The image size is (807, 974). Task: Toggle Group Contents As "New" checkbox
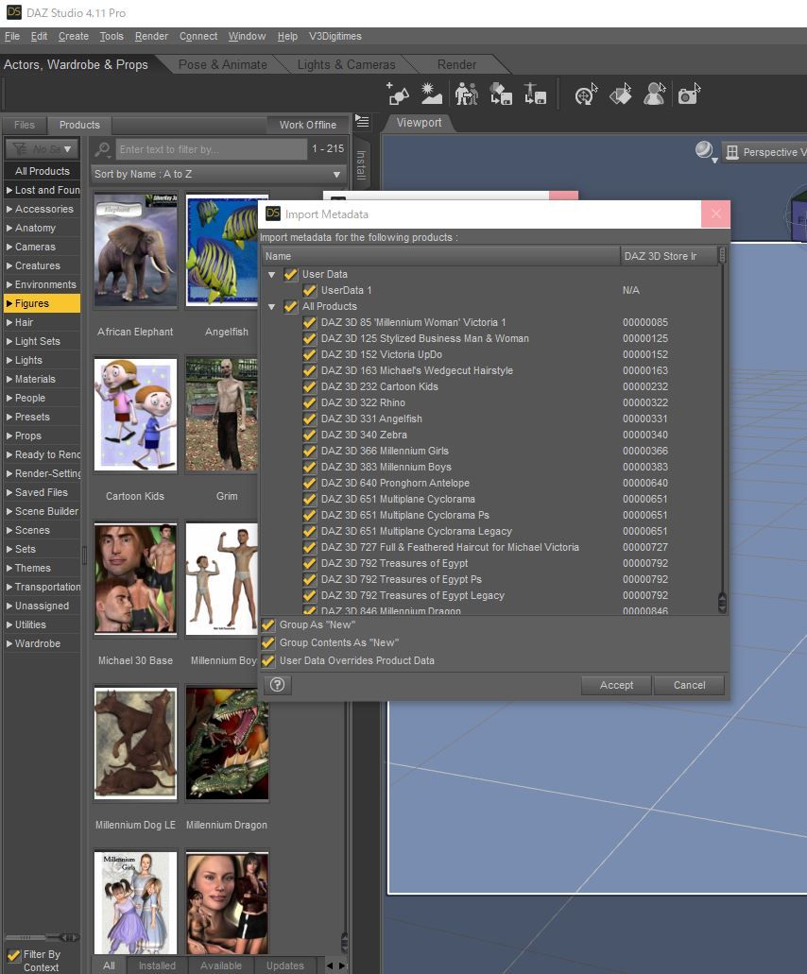[268, 643]
